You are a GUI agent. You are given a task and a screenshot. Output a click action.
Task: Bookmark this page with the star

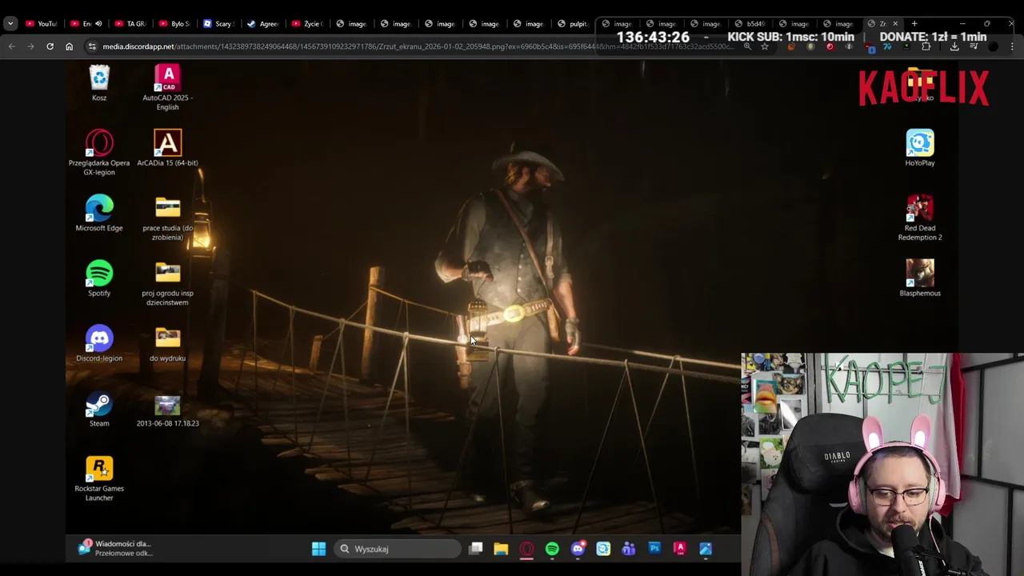click(765, 46)
